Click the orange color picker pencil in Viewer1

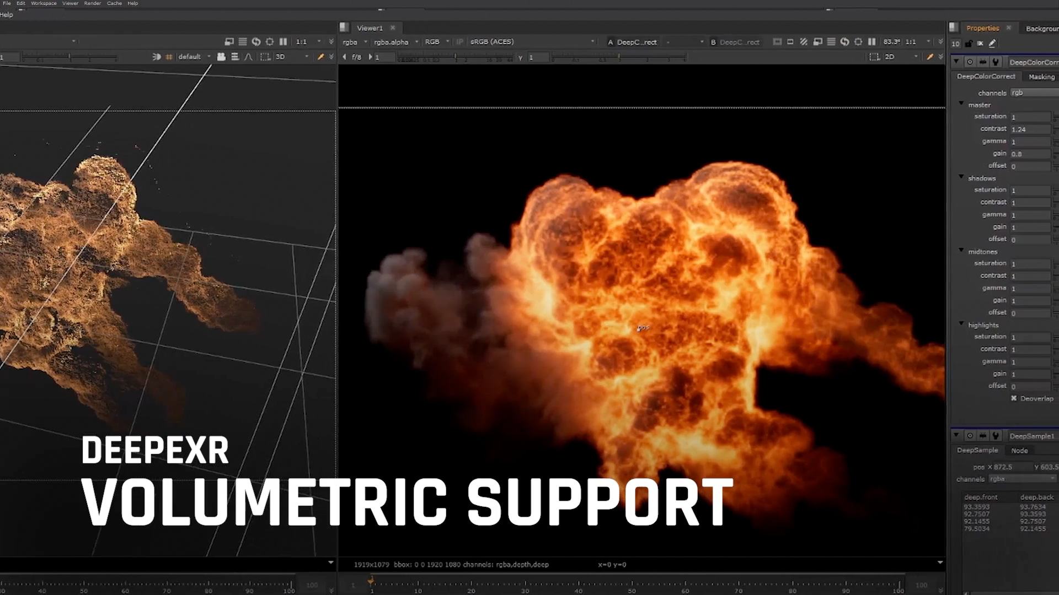(930, 57)
